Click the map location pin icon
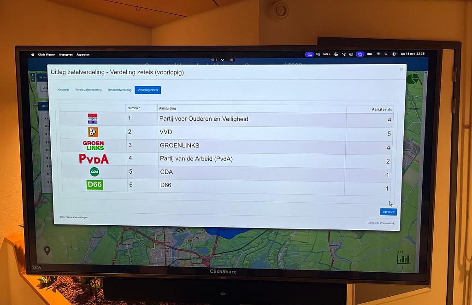This screenshot has width=472, height=305. click(x=47, y=251)
